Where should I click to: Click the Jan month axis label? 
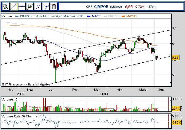pos(52,90)
